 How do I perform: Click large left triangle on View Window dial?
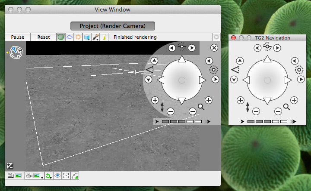(161, 80)
